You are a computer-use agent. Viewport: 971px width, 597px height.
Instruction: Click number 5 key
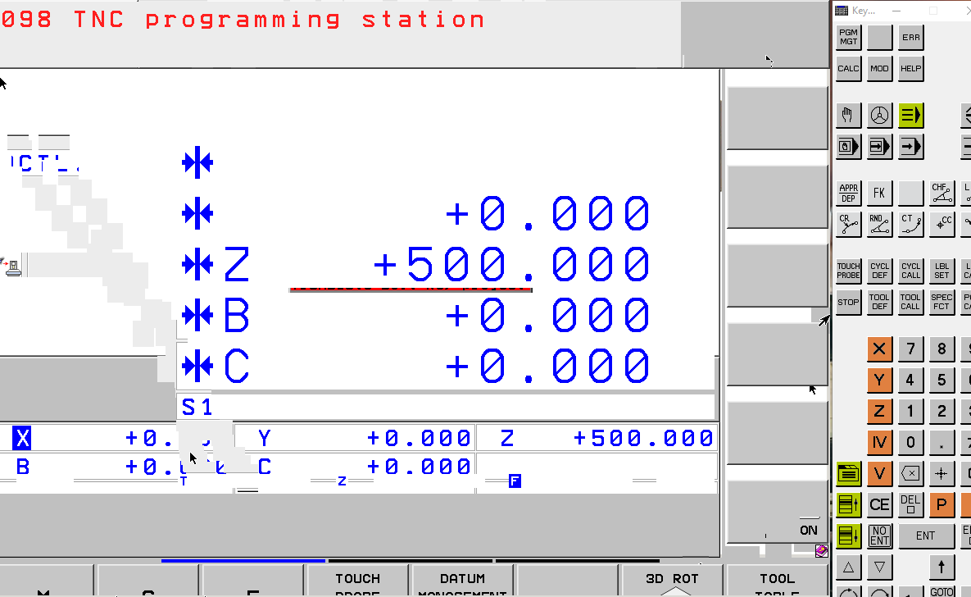point(942,380)
